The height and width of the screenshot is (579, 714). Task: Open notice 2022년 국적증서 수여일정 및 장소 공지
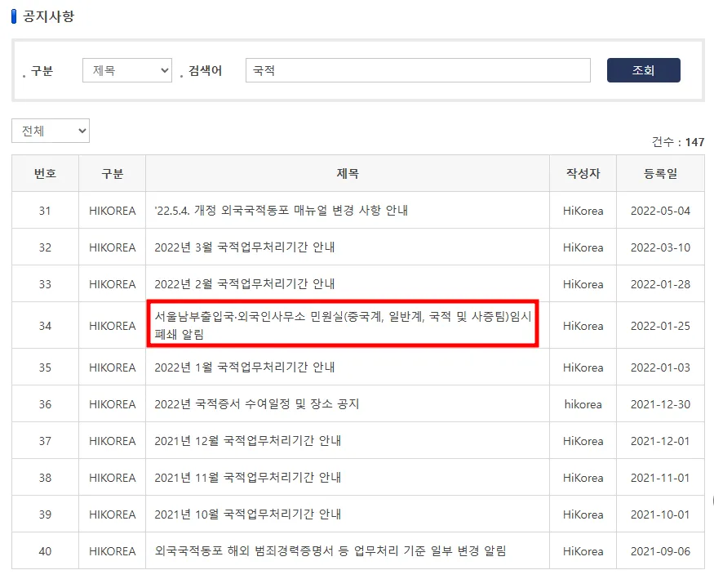[x=257, y=404]
